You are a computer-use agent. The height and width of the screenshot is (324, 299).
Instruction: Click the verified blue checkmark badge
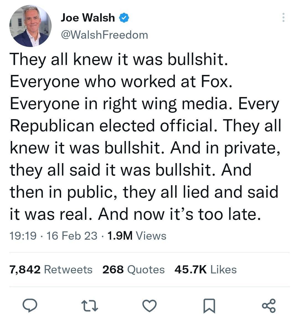(124, 17)
